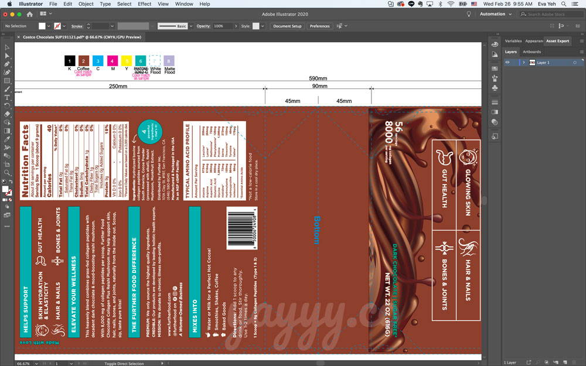
Task: Select the Type tool
Action: point(6,97)
